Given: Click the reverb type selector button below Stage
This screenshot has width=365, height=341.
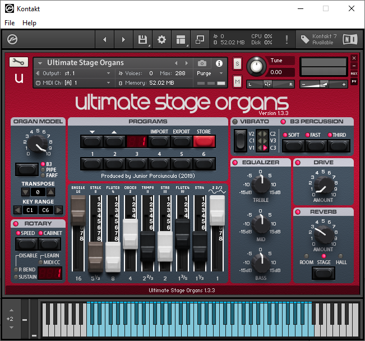Looking at the screenshot, I should (324, 273).
